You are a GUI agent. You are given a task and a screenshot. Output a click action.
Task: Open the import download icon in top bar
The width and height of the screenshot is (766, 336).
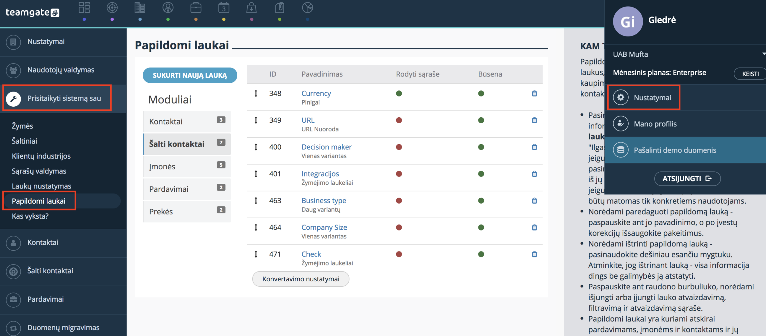[x=251, y=8]
